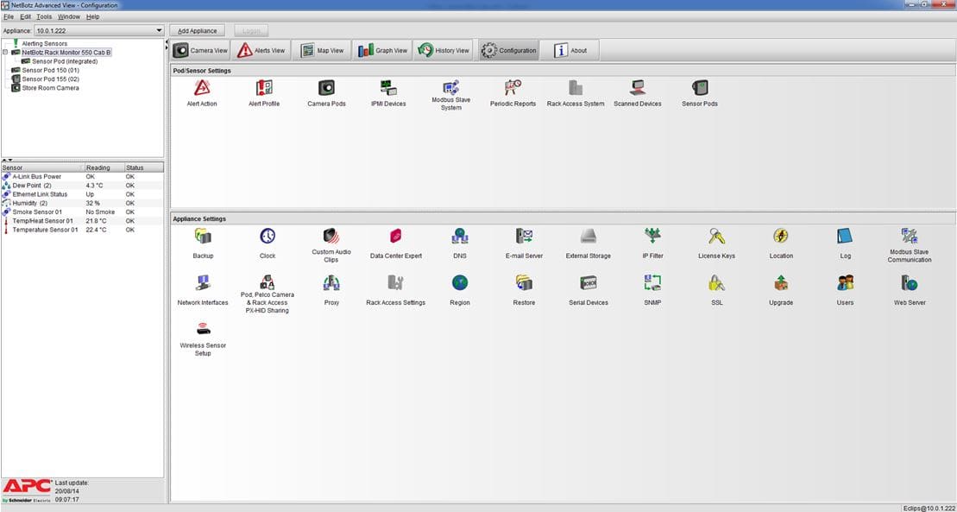Open the Location settings icon

pyautogui.click(x=781, y=237)
